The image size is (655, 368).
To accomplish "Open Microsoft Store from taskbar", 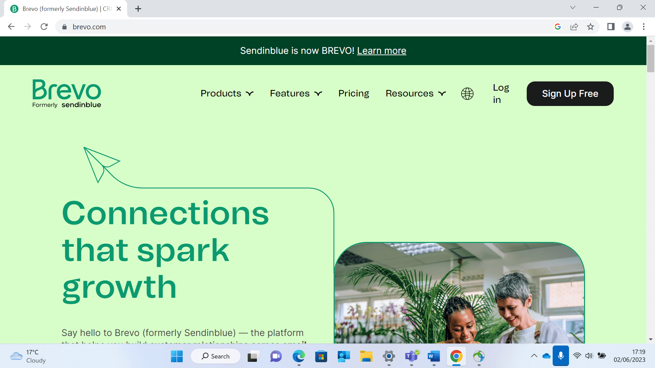I will (x=321, y=356).
